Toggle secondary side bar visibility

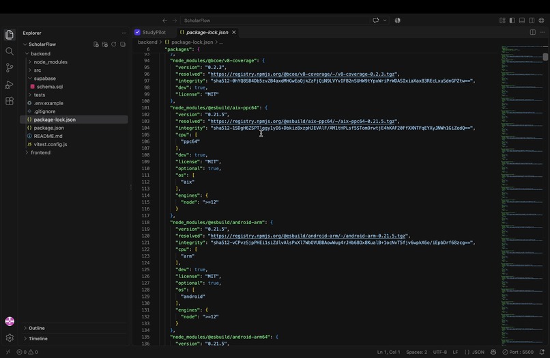click(x=532, y=20)
